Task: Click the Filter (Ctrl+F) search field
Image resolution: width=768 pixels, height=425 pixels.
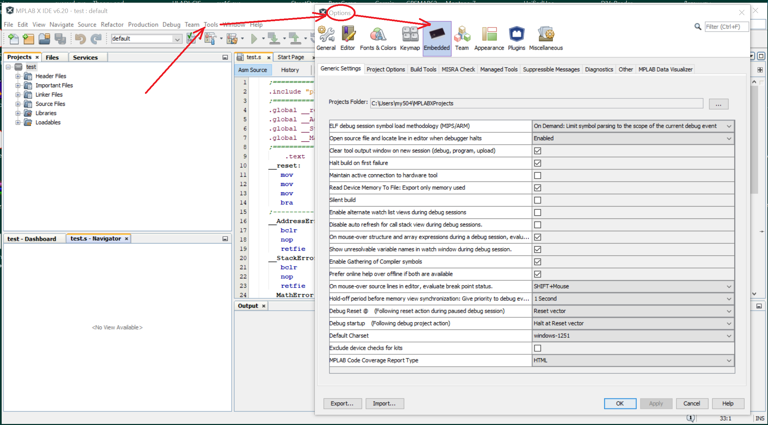Action: (x=727, y=27)
